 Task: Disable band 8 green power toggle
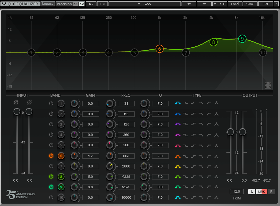click(51, 176)
